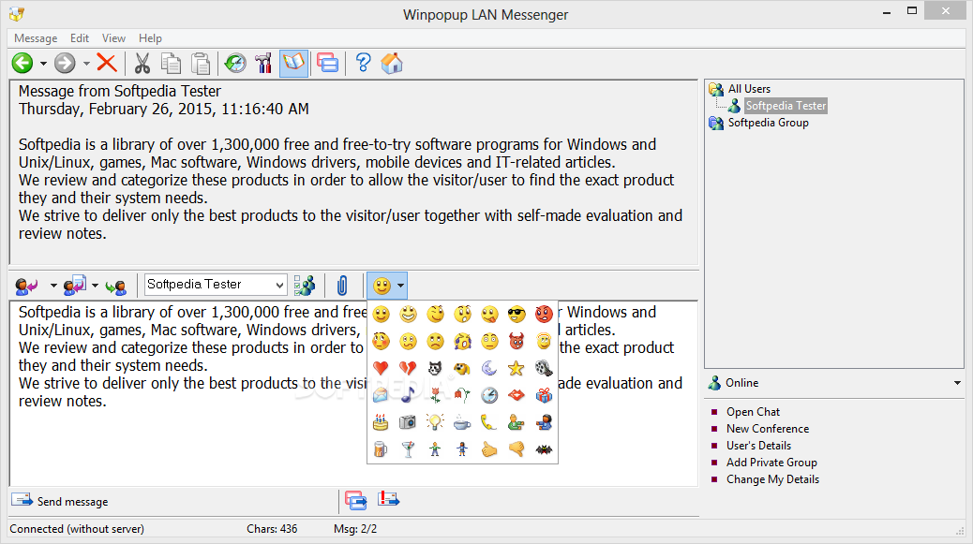Screen dimensions: 973x544
Task: Insert the coffee cup emoticon
Action: [462, 422]
